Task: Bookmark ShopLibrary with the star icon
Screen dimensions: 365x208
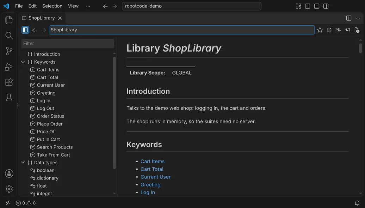Action: coord(320,30)
